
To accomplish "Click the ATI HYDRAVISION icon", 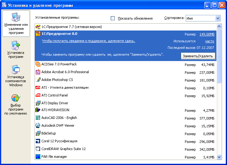I will [38, 110].
